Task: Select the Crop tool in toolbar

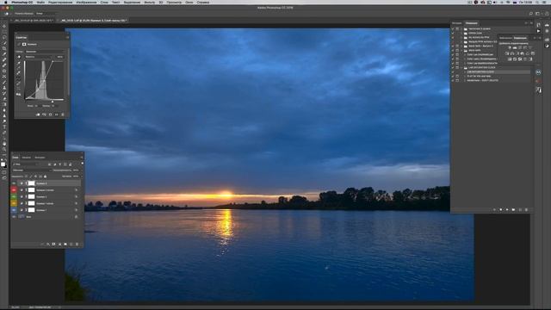Action: [x=4, y=48]
